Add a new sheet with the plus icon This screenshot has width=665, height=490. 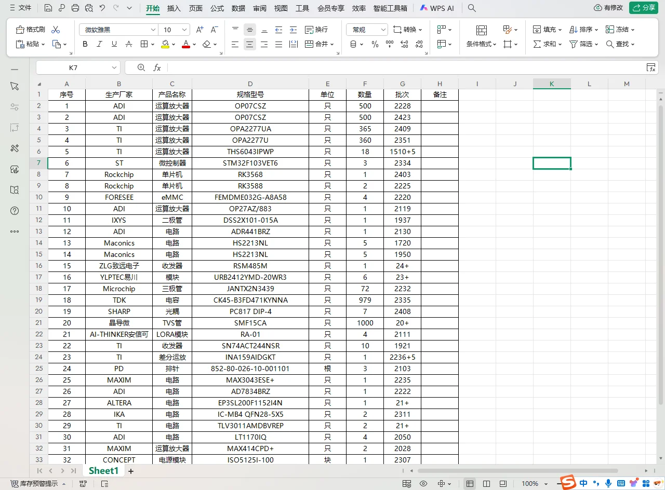point(131,471)
